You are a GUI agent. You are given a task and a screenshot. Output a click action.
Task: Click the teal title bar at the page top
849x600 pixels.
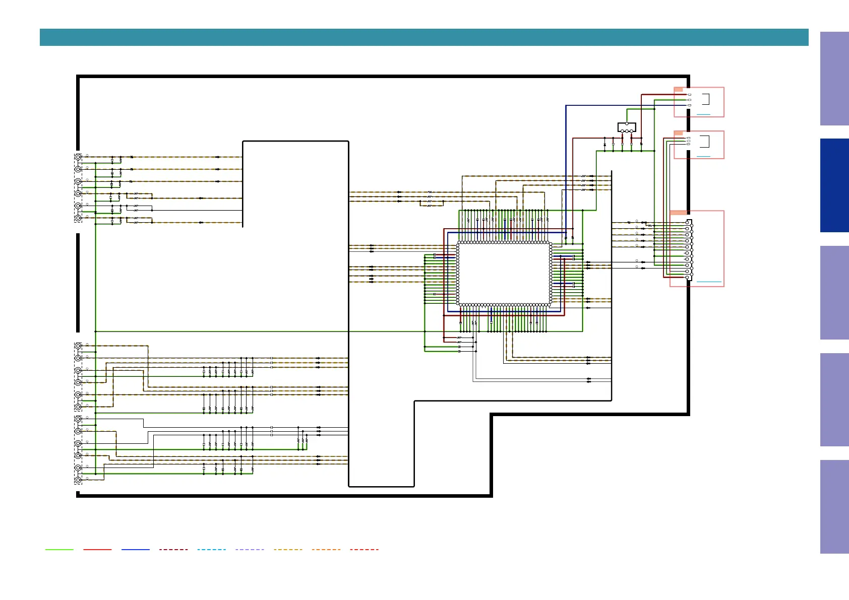tap(424, 37)
